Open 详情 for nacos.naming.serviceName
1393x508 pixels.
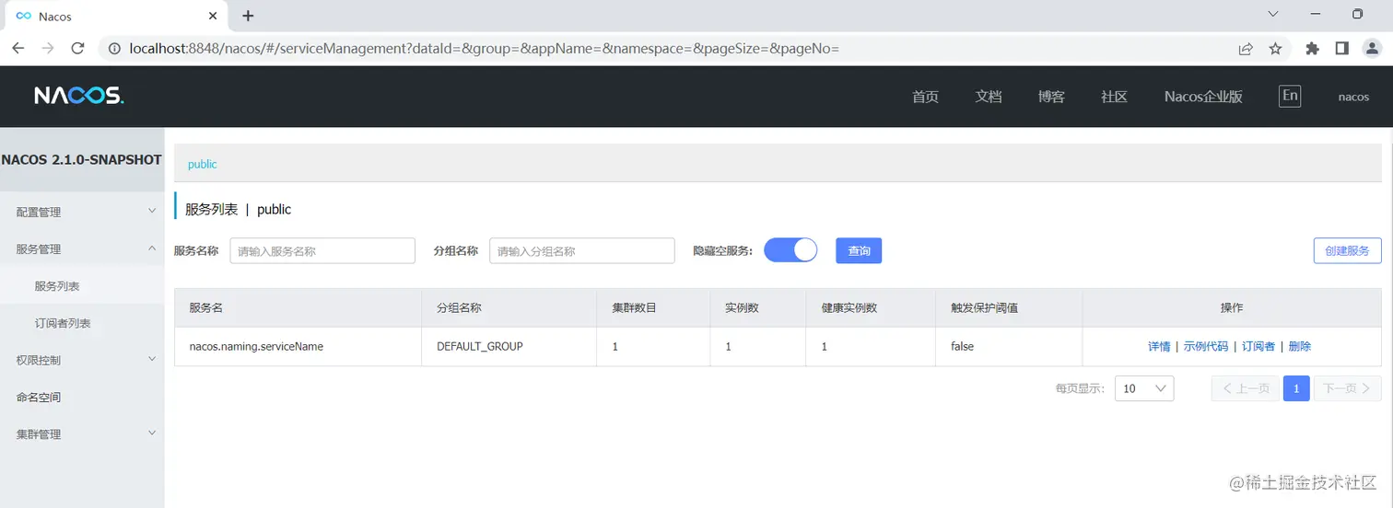[1159, 346]
